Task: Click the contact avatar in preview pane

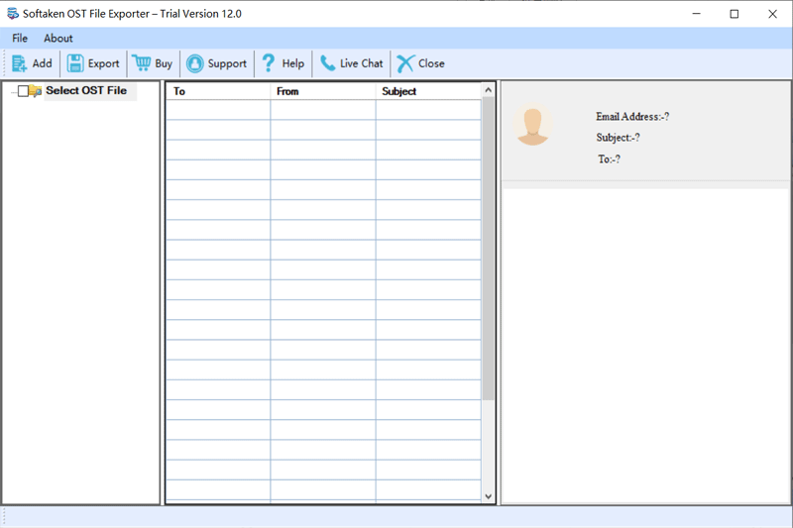Action: 533,126
